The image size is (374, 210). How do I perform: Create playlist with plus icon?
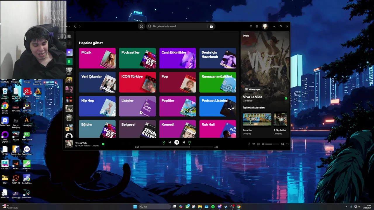click(69, 43)
